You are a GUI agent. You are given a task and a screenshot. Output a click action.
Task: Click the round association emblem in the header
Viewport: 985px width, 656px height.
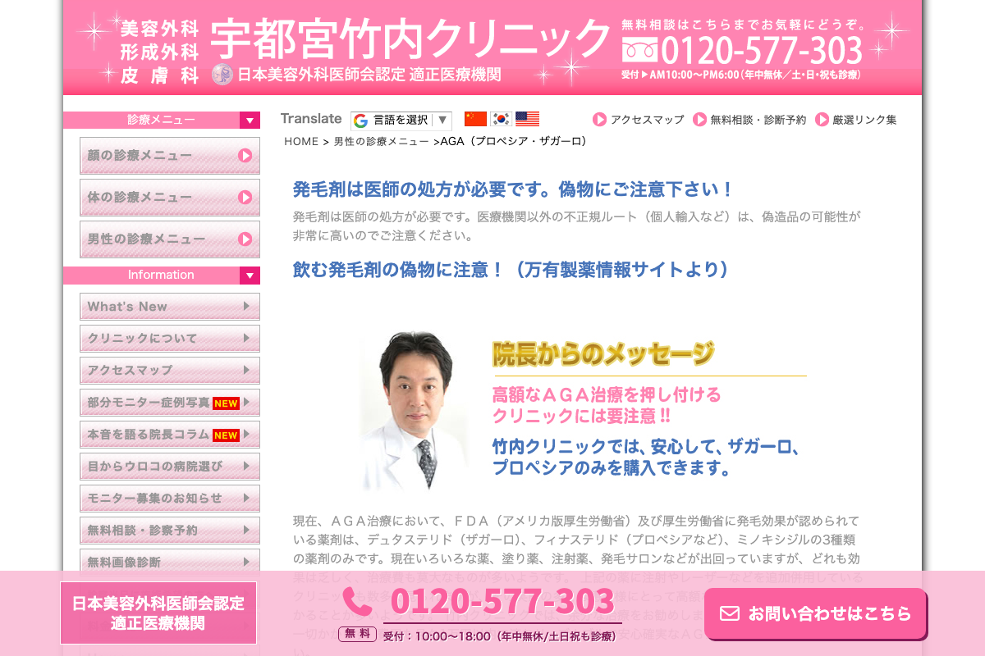(222, 75)
